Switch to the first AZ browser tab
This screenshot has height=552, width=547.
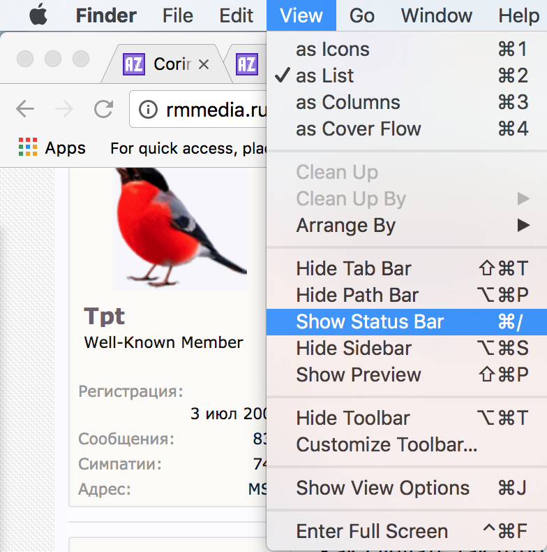(165, 64)
